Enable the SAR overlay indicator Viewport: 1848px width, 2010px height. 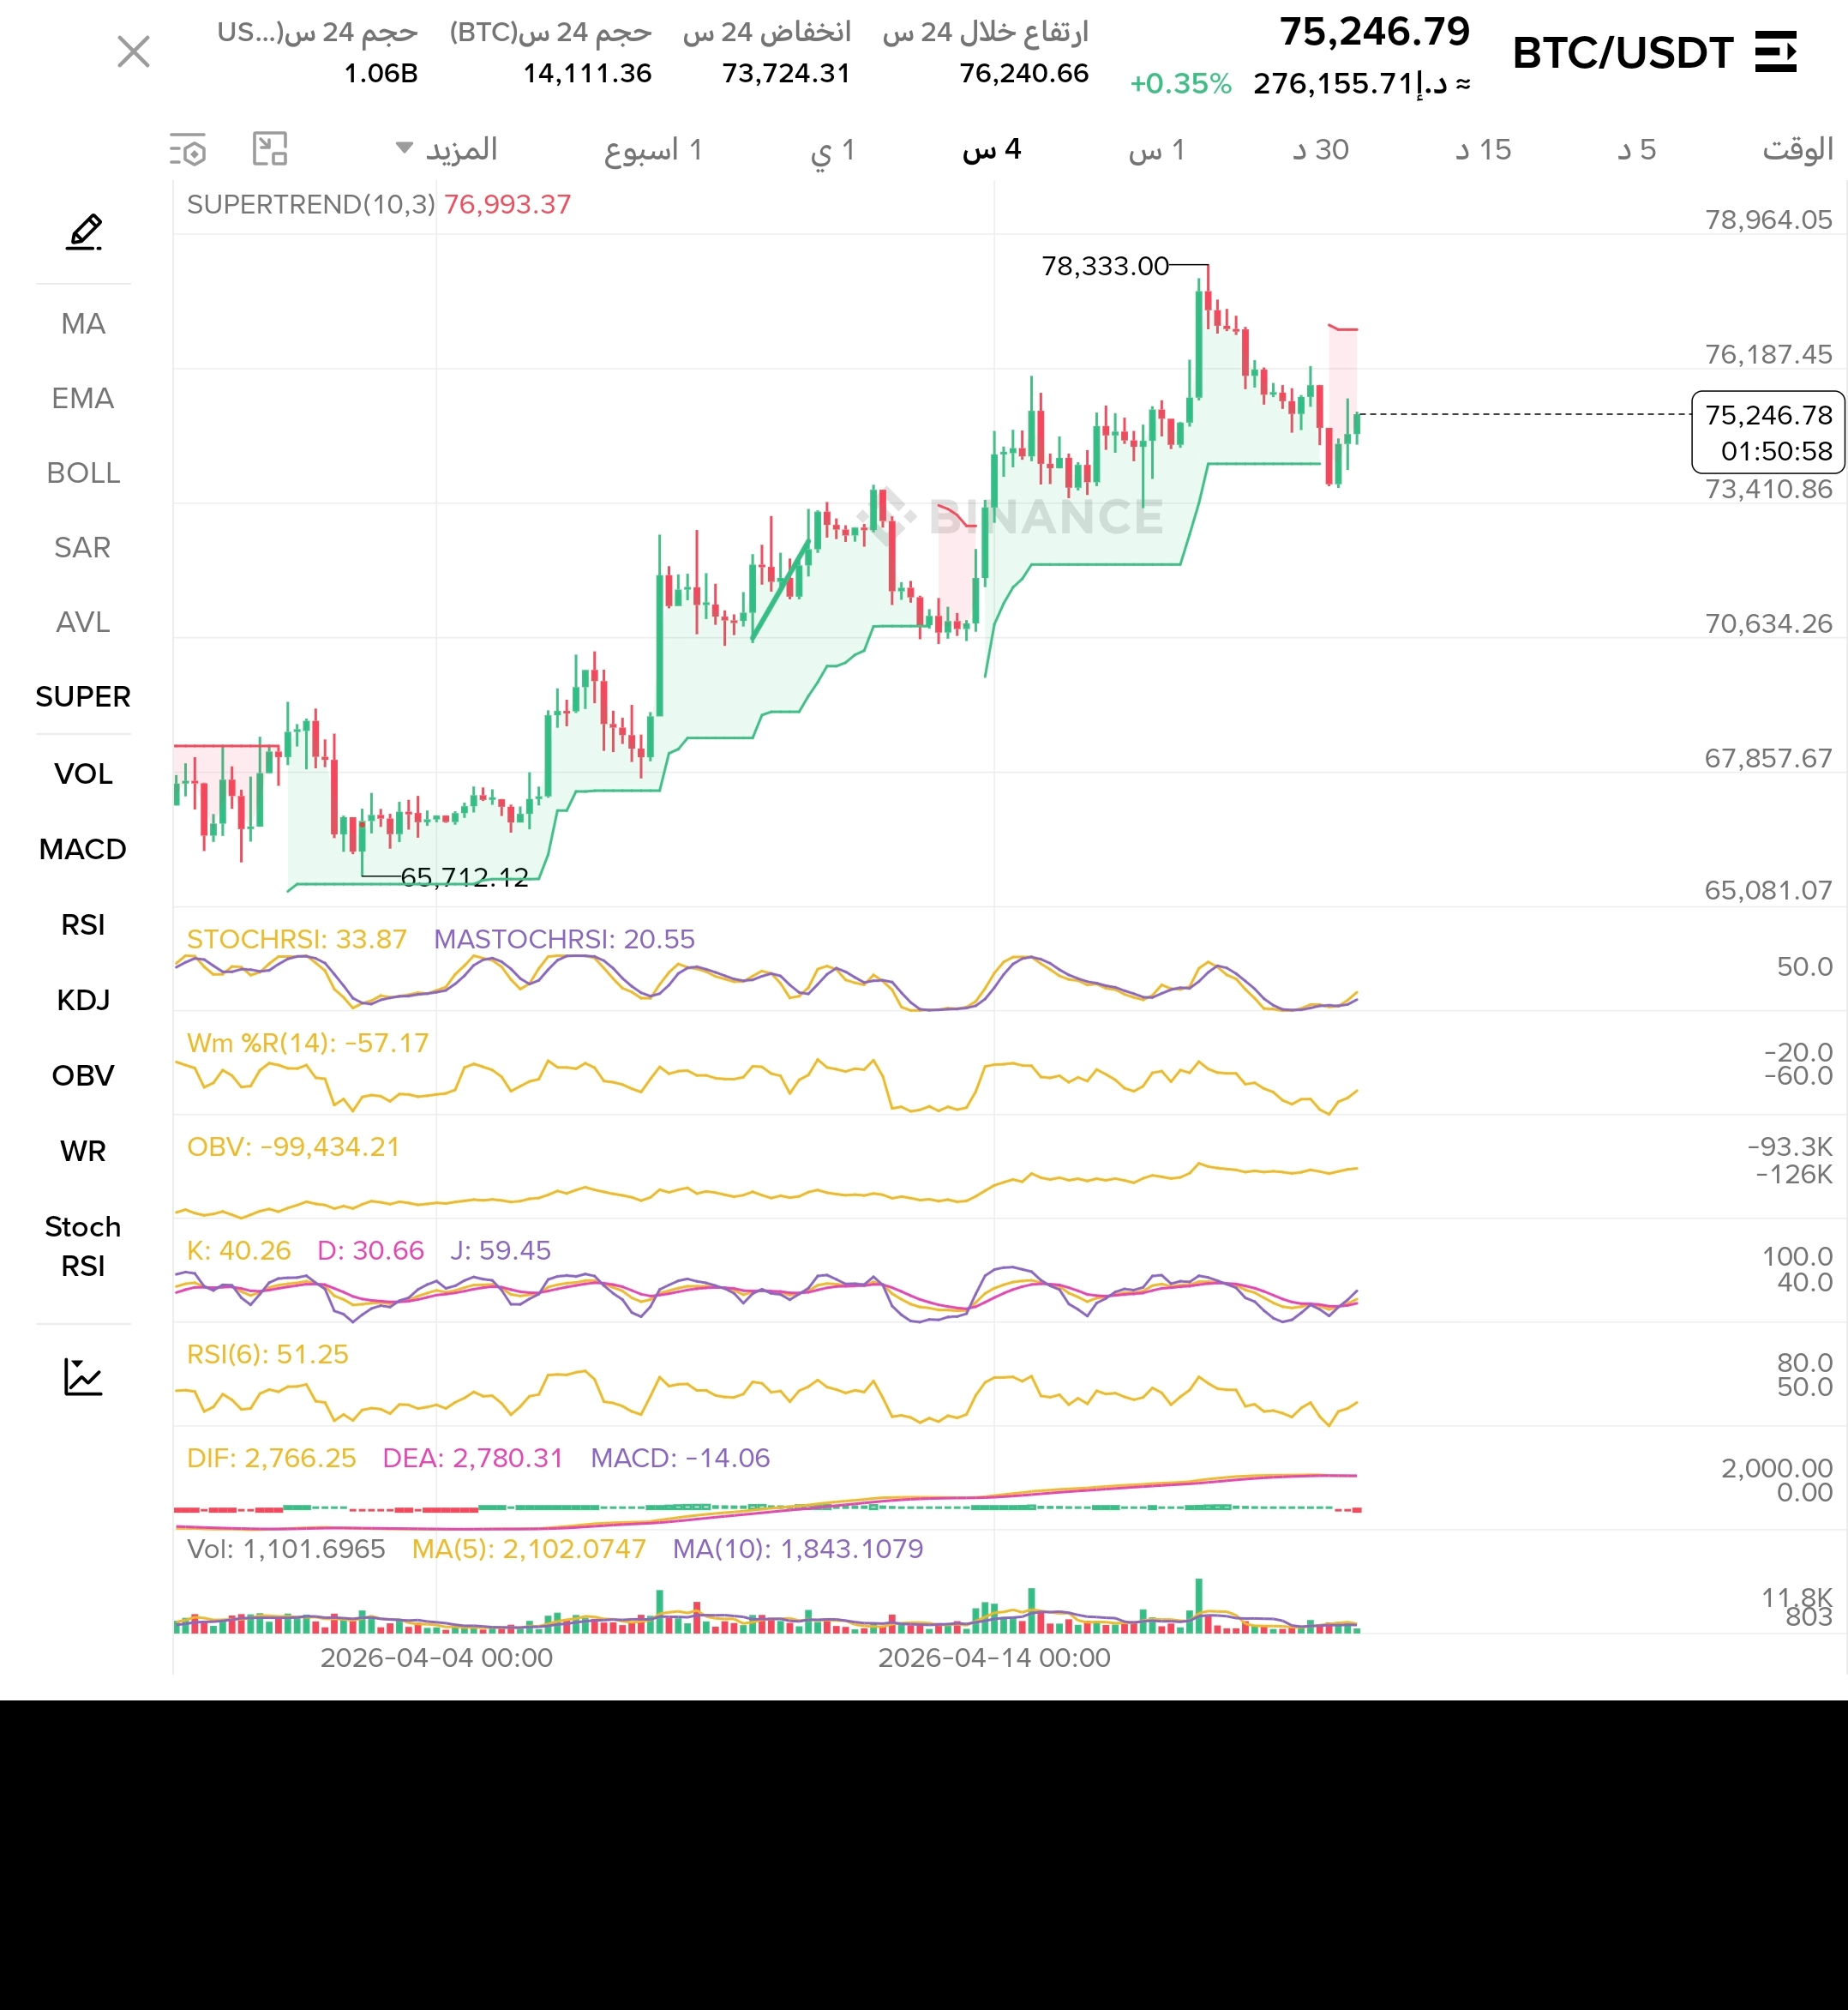pyautogui.click(x=83, y=547)
